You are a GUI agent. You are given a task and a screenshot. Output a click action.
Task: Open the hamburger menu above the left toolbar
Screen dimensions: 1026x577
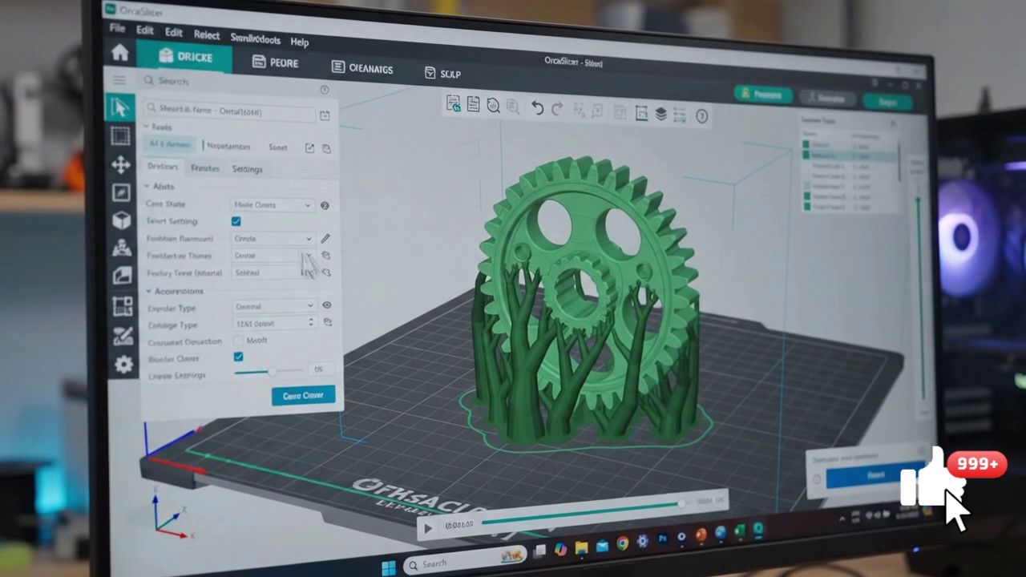[119, 80]
